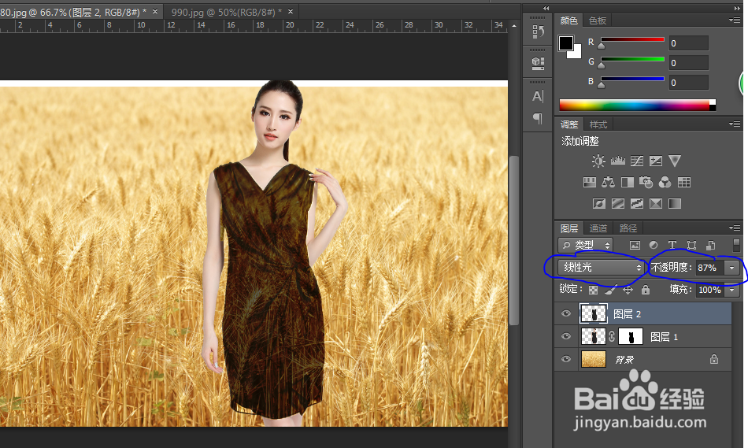
Task: Open the 样式 panel tab
Action: [598, 124]
